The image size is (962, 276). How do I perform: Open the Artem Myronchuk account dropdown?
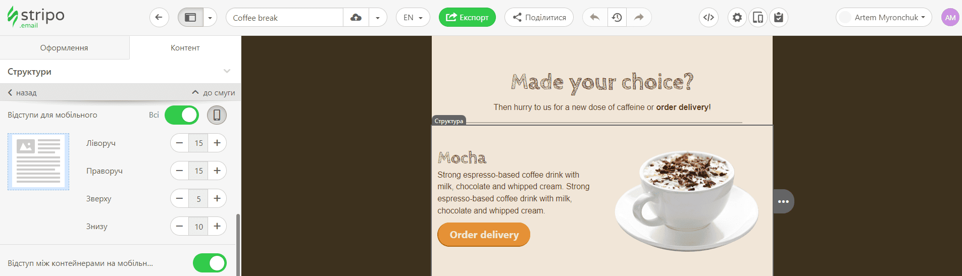pos(884,18)
